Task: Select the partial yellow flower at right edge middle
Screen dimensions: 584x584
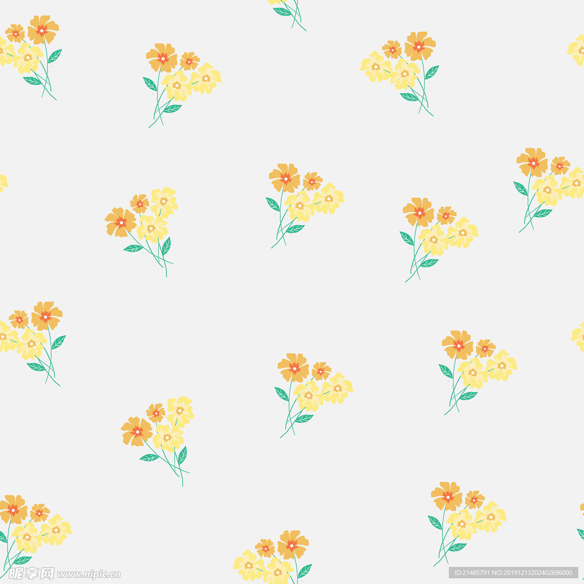Action: pyautogui.click(x=578, y=336)
